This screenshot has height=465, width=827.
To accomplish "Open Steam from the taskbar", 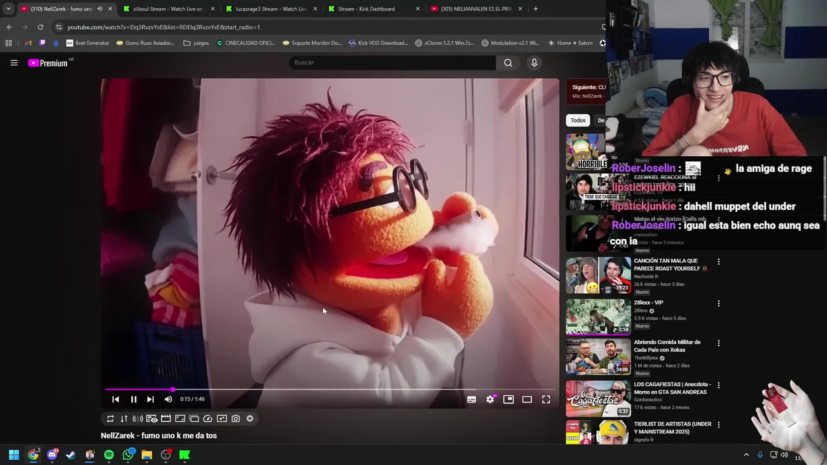I will (71, 455).
